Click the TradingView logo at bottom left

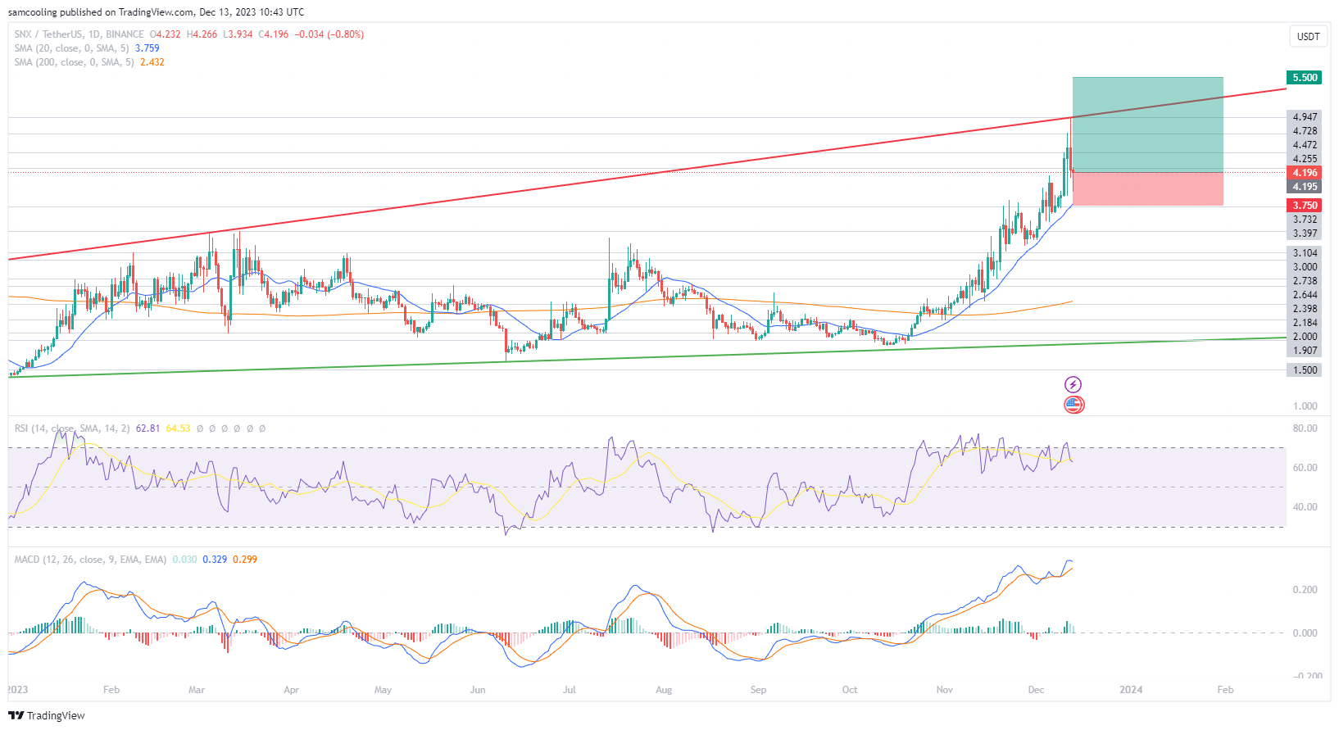click(x=47, y=715)
